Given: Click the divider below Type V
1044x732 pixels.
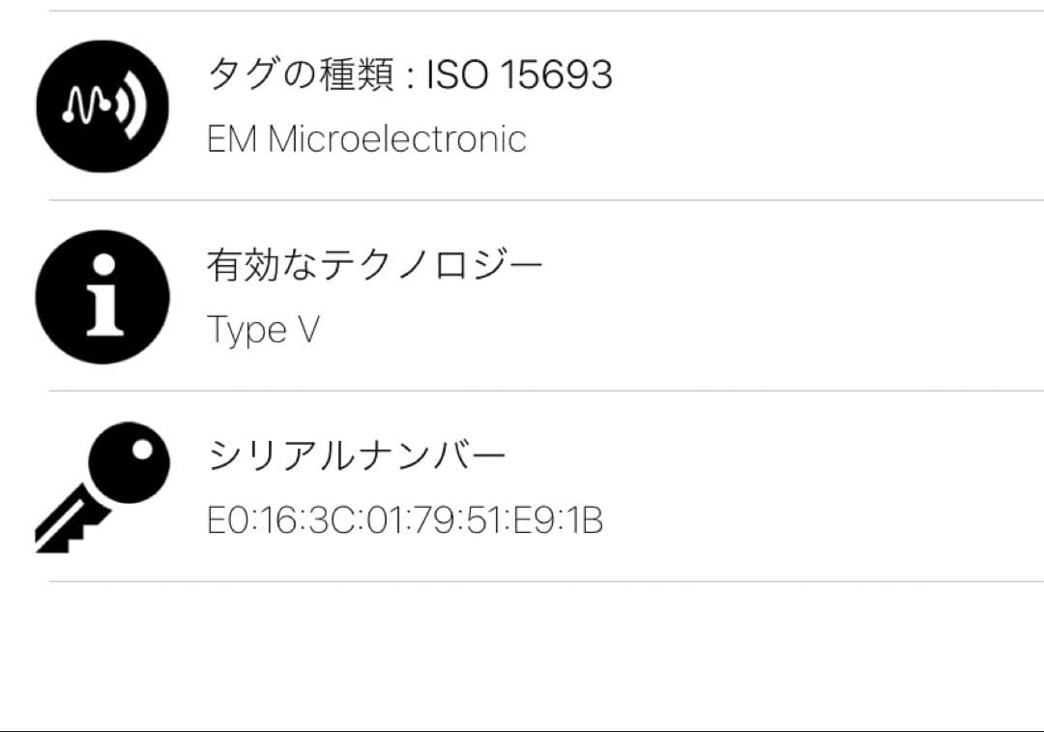Looking at the screenshot, I should click(546, 391).
